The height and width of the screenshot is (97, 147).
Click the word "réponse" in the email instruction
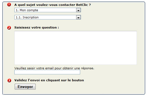pos(88,68)
